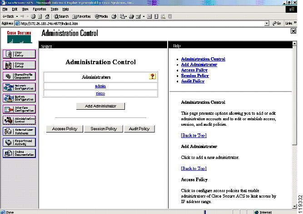Close the frame with the X icon
Screen dimensions: 303x214
293,31
